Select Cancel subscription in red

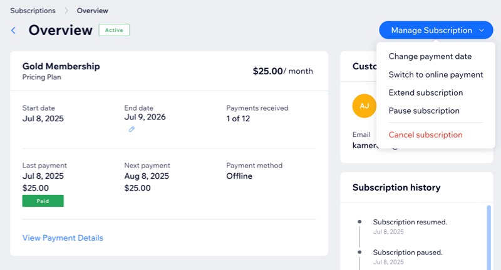pyautogui.click(x=425, y=135)
